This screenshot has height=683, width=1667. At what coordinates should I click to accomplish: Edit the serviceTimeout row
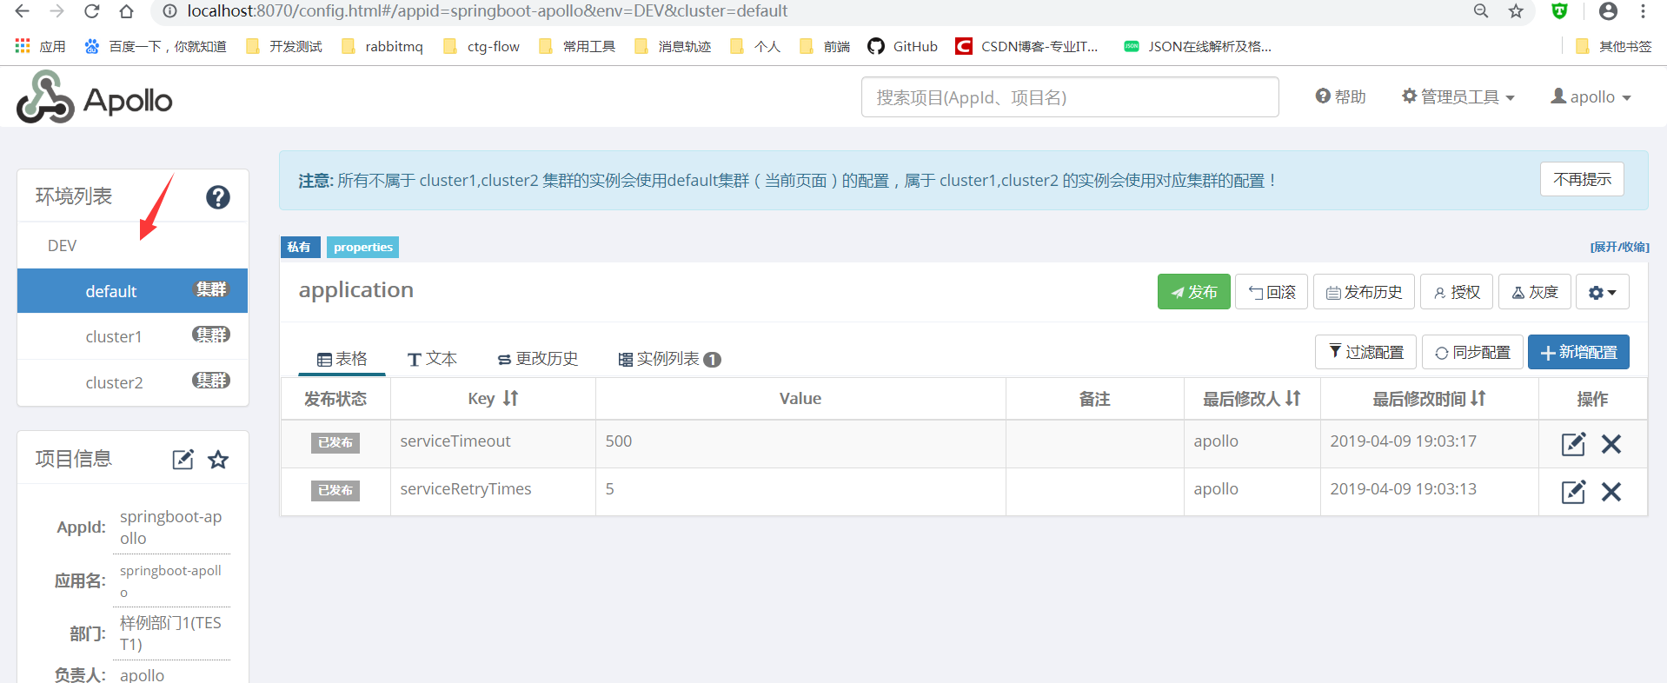coord(1573,444)
